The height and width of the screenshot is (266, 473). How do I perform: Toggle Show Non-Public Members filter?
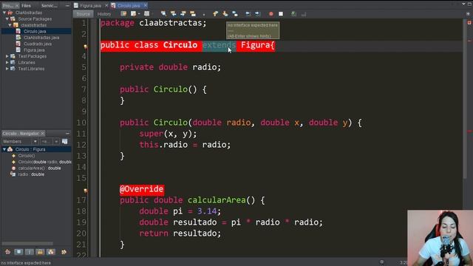[40, 252]
